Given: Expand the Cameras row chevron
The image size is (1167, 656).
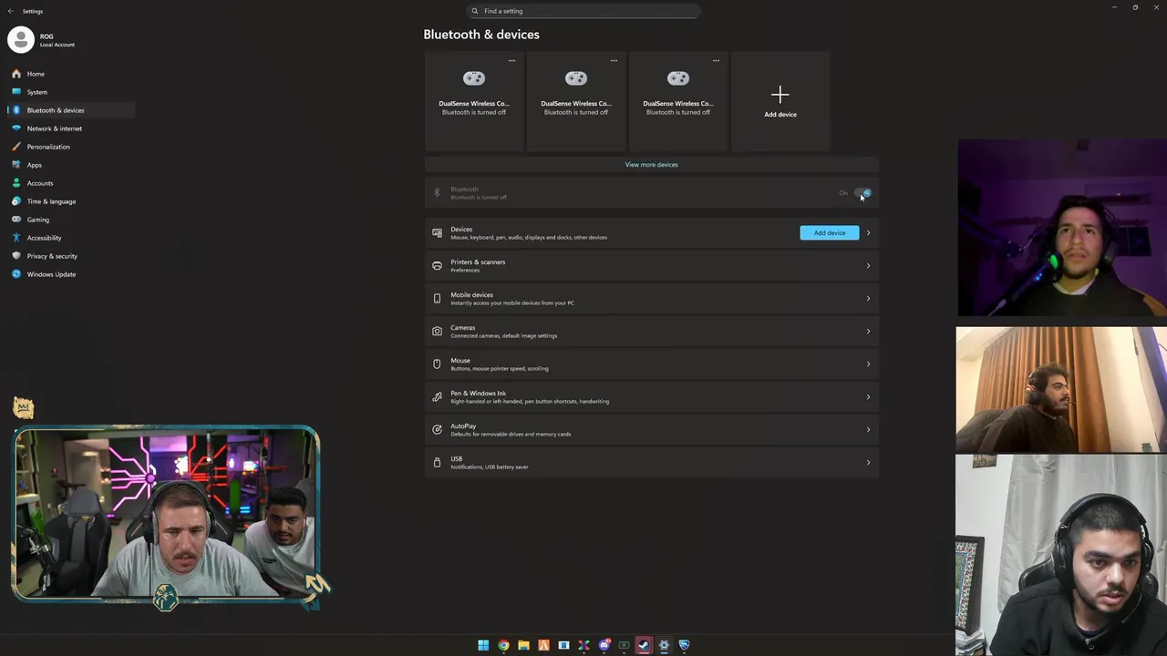Looking at the screenshot, I should point(868,332).
